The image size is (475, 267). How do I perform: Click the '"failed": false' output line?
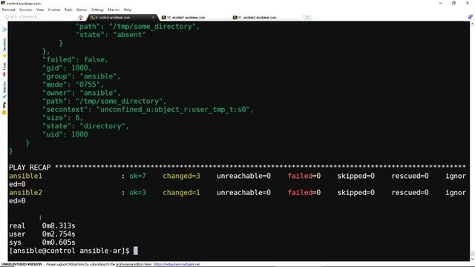(x=75, y=59)
